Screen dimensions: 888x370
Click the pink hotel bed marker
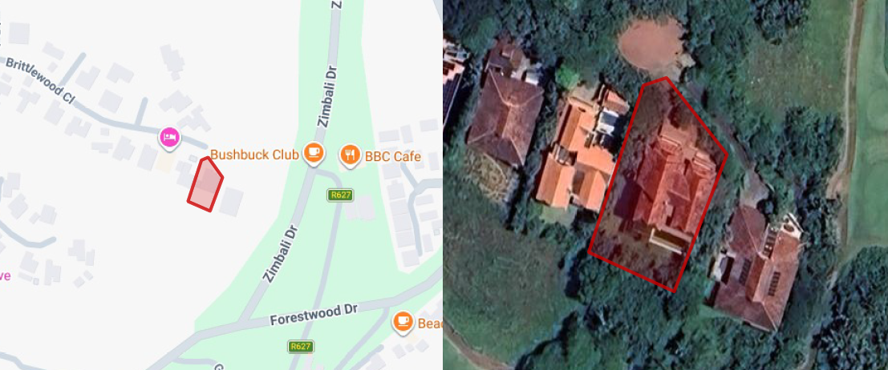coord(171,138)
